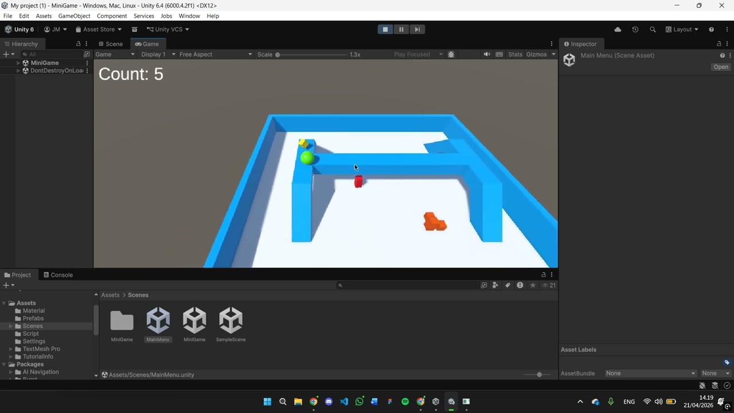
Task: Toggle hidden packages visibility (21)
Action: (x=549, y=285)
